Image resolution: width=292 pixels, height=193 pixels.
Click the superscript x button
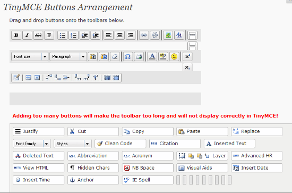point(187,56)
